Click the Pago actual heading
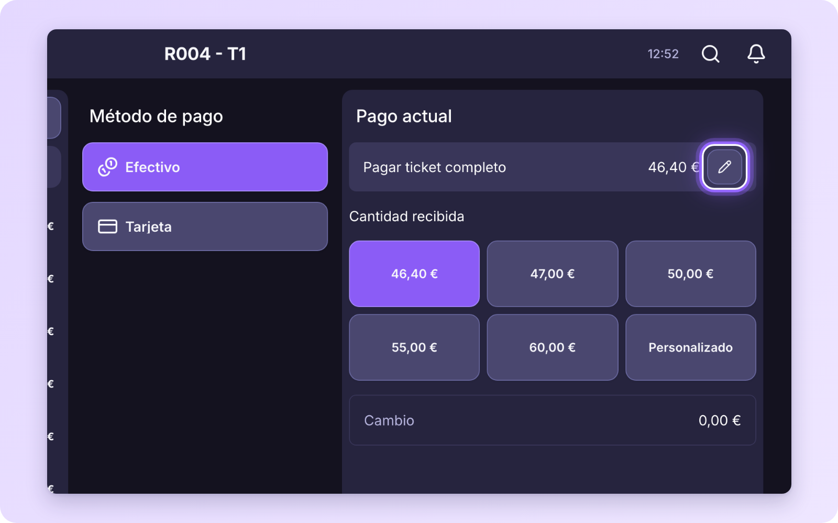This screenshot has height=523, width=838. (x=404, y=116)
